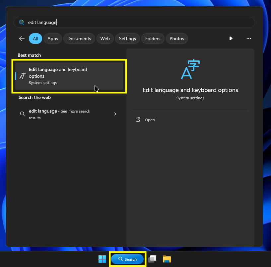Image resolution: width=271 pixels, height=267 pixels.
Task: Click the back arrow in search panel
Action: click(22, 39)
